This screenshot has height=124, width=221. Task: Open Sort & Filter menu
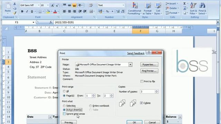click(x=193, y=9)
